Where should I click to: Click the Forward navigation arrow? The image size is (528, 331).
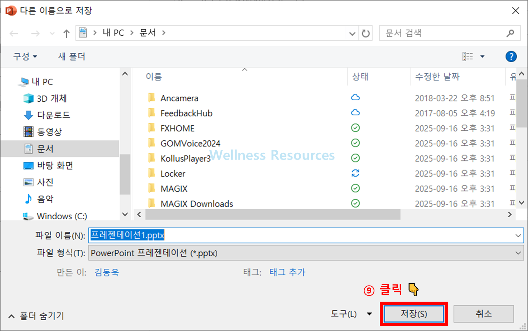[x=35, y=34]
